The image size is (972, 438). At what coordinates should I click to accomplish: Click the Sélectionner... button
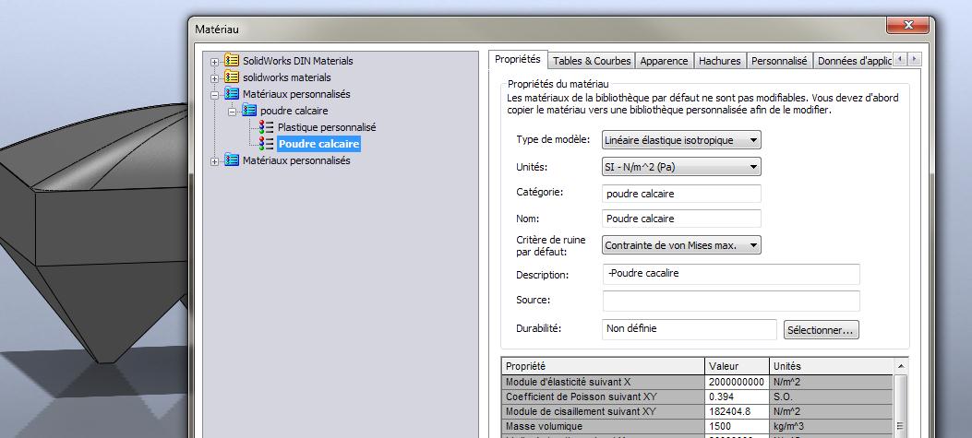[822, 330]
